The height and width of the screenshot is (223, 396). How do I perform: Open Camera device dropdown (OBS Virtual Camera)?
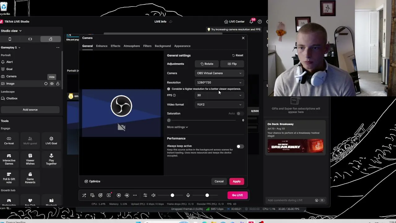pyautogui.click(x=219, y=73)
